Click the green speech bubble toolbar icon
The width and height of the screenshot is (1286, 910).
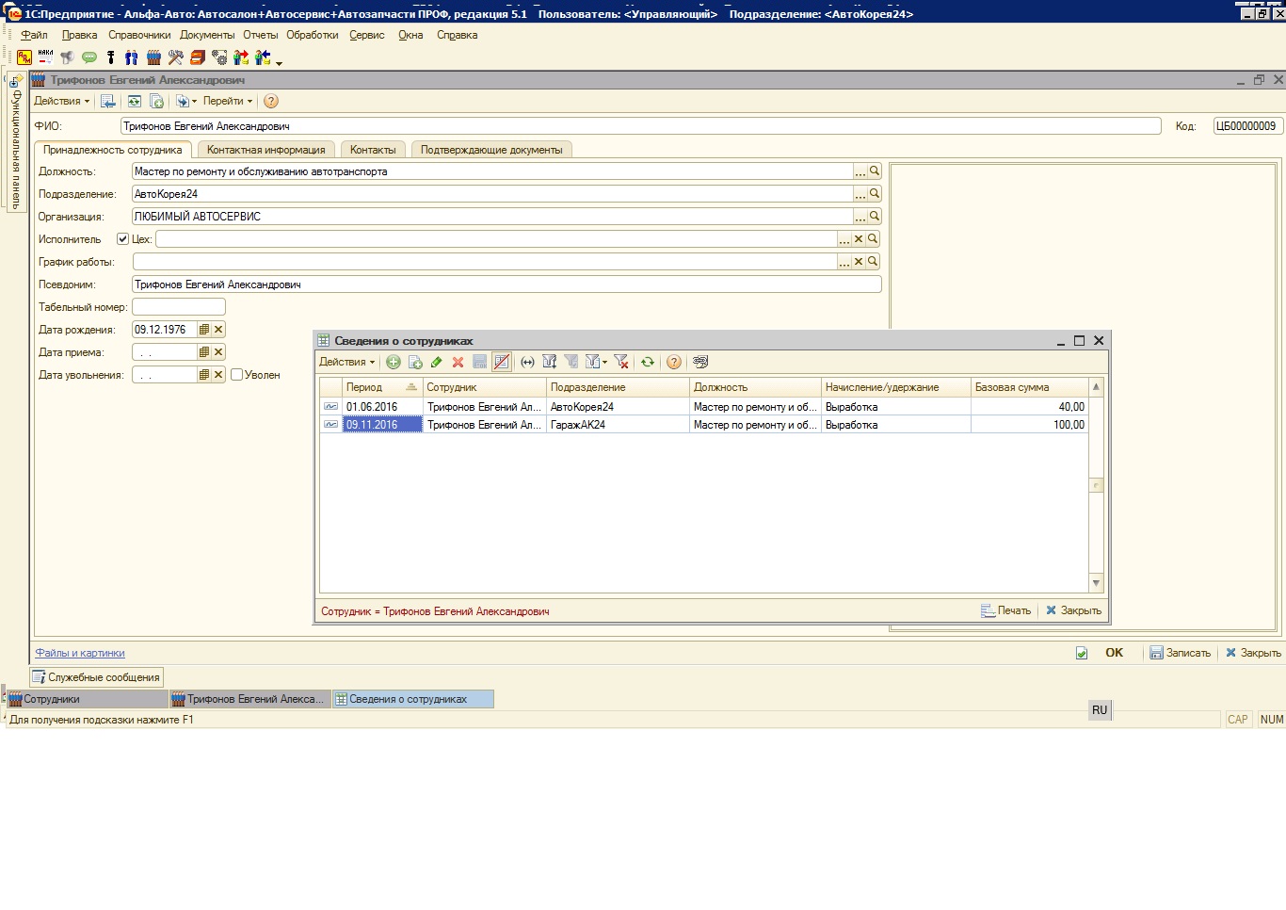coord(89,57)
